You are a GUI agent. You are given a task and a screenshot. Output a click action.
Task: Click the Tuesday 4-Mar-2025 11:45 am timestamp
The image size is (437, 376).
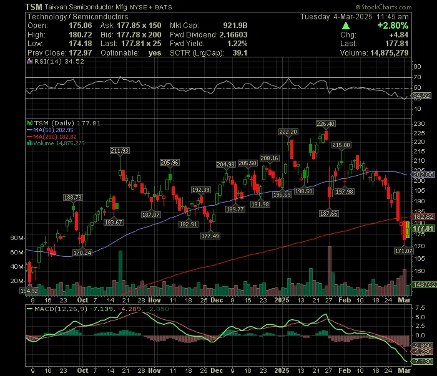pyautogui.click(x=354, y=17)
